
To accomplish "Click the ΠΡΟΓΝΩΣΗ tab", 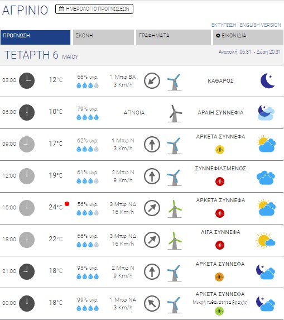I will 36,37.
